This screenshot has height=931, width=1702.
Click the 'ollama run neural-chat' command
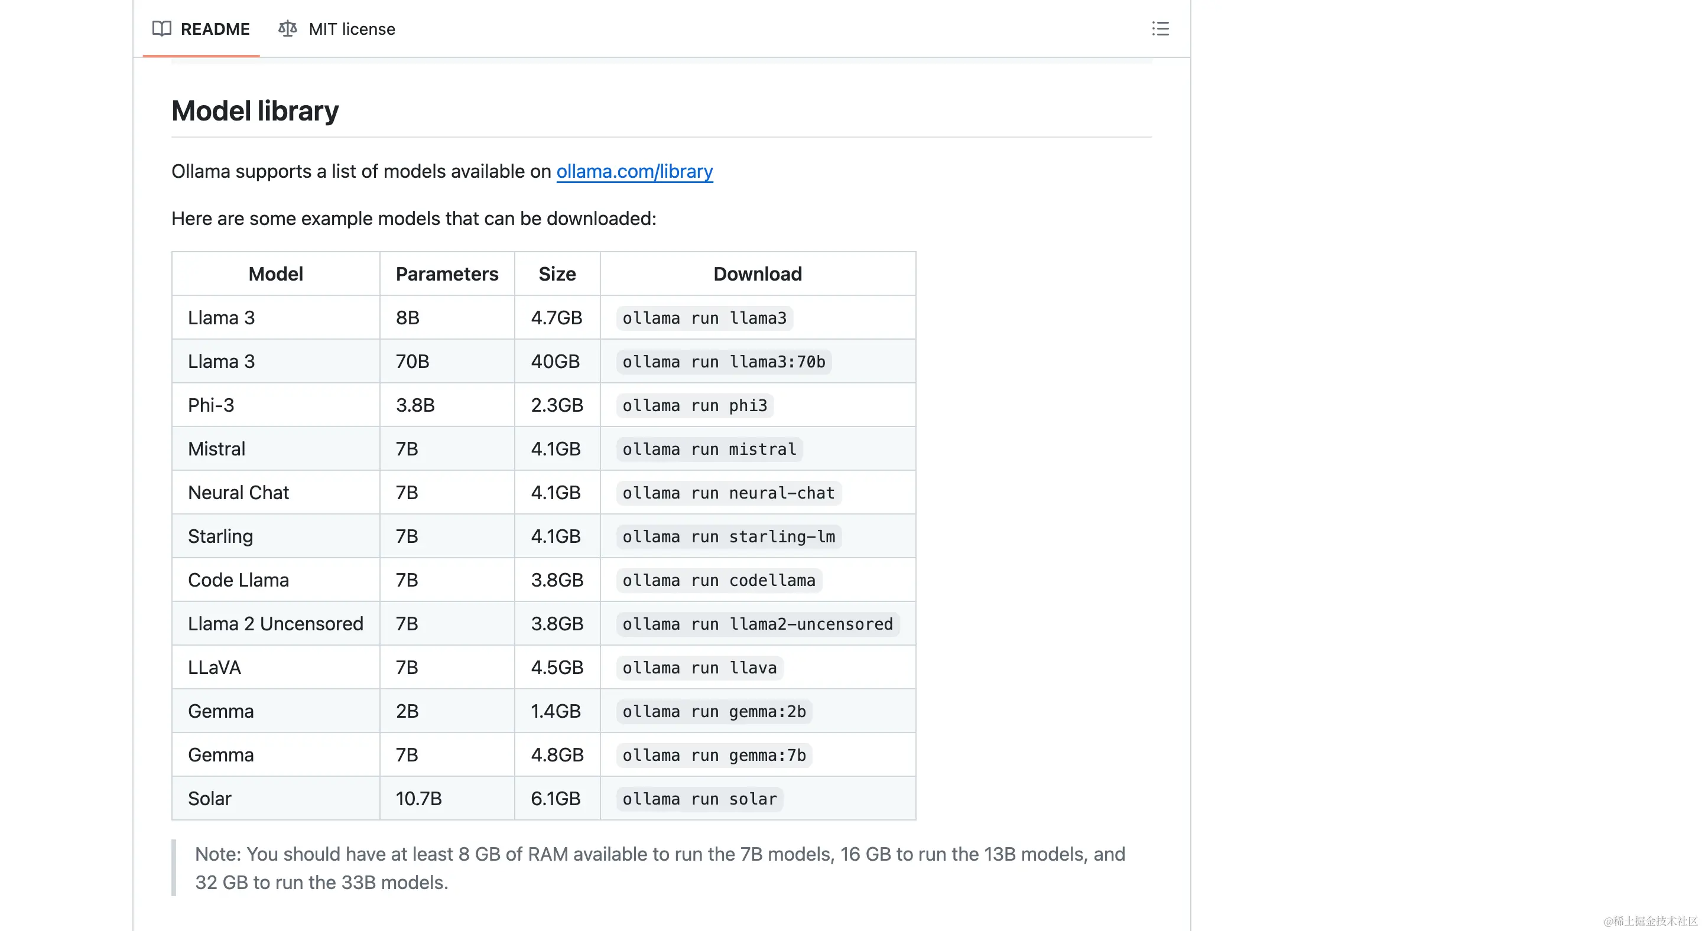click(728, 493)
